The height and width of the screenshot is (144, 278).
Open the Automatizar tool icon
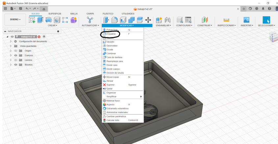pyautogui.click(x=90, y=20)
